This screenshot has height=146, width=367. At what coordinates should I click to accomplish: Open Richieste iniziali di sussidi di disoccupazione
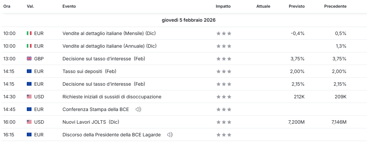(x=112, y=97)
